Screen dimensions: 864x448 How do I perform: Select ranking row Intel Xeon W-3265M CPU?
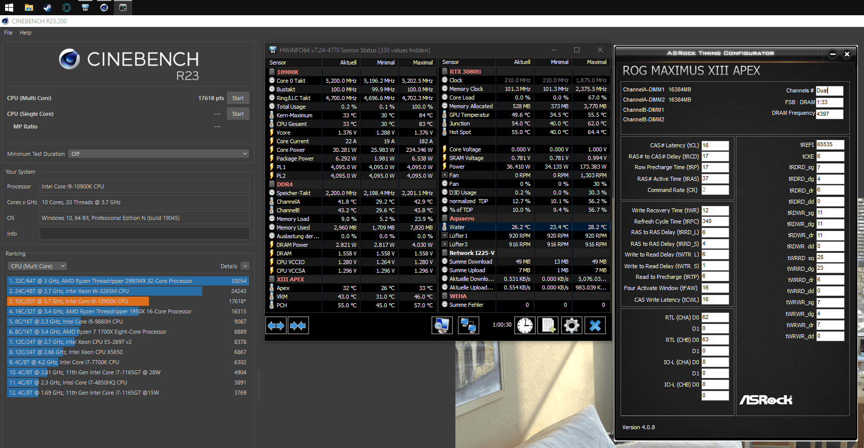[x=128, y=291]
